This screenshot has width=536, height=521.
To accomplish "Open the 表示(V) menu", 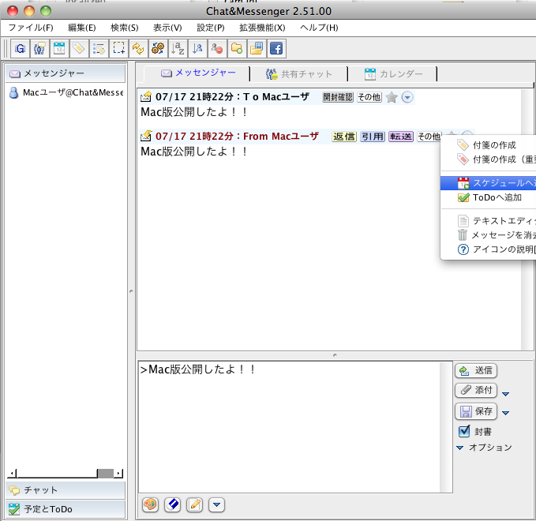I will click(167, 28).
